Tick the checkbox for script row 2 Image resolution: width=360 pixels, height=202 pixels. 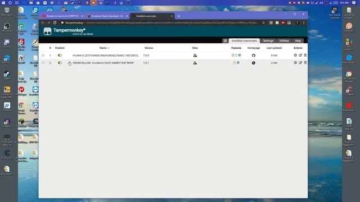[43, 62]
